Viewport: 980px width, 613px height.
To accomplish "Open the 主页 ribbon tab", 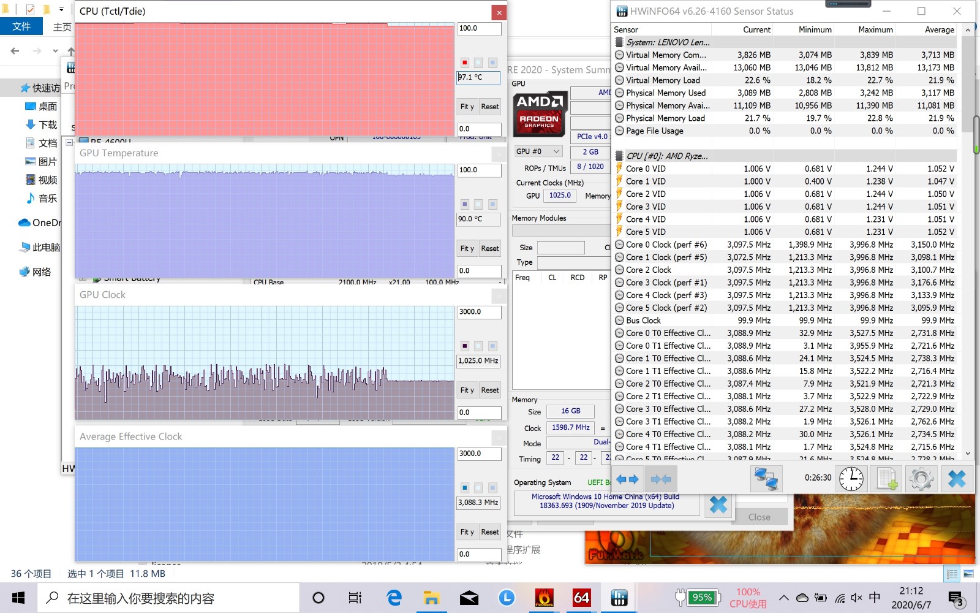I will click(x=62, y=27).
